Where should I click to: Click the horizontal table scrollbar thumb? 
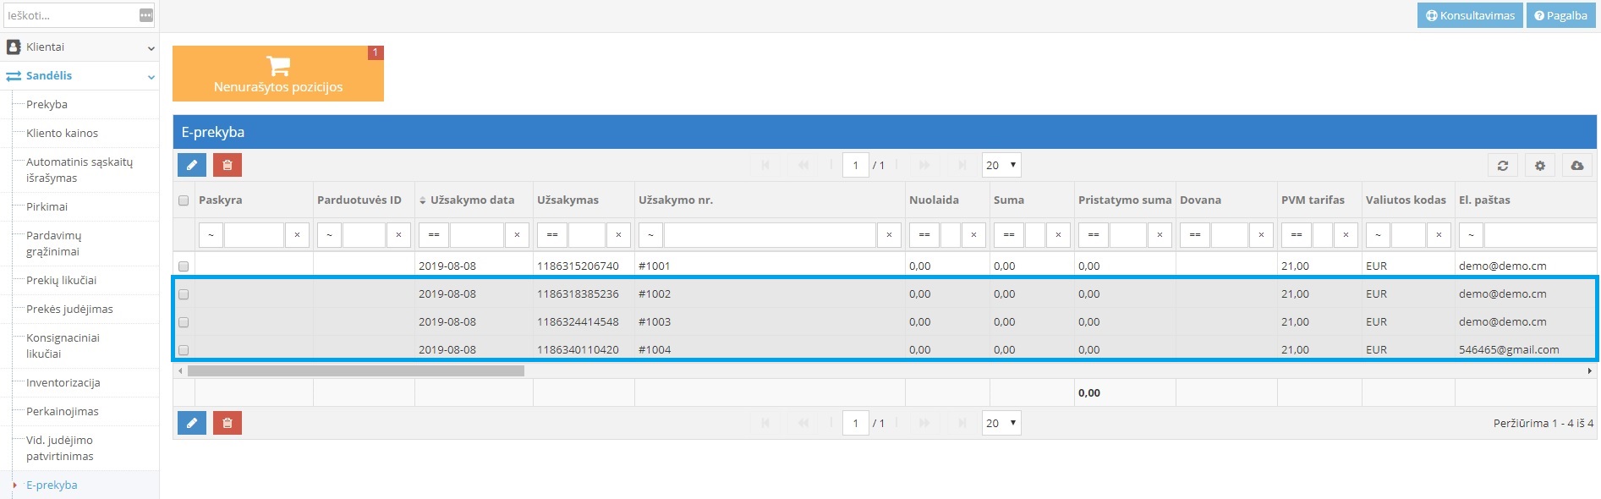[x=355, y=370]
